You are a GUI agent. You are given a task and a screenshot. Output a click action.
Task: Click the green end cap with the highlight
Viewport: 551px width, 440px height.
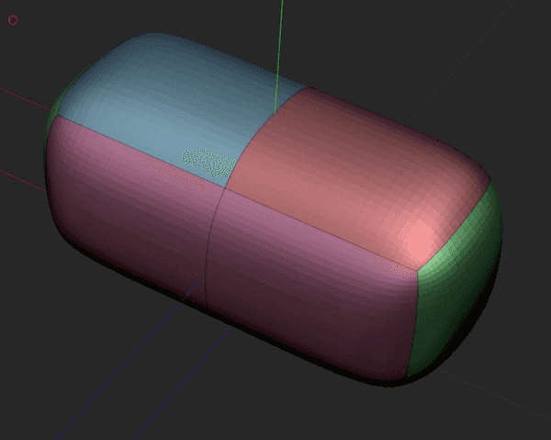point(456,281)
